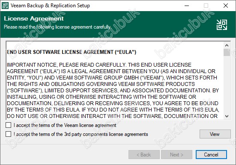This screenshot has width=236, height=165.
Task: Click the disabled Next button
Action: (x=176, y=154)
